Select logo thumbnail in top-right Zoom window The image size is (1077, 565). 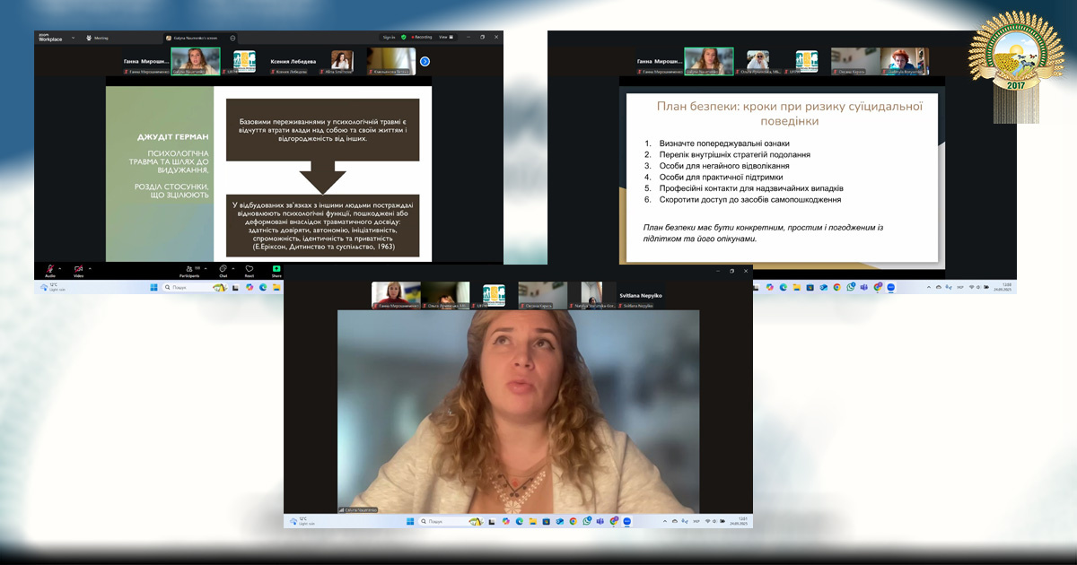pos(806,61)
